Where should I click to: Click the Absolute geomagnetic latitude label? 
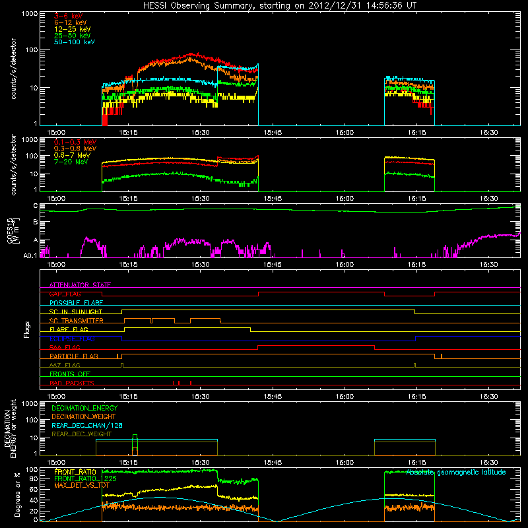(456, 473)
